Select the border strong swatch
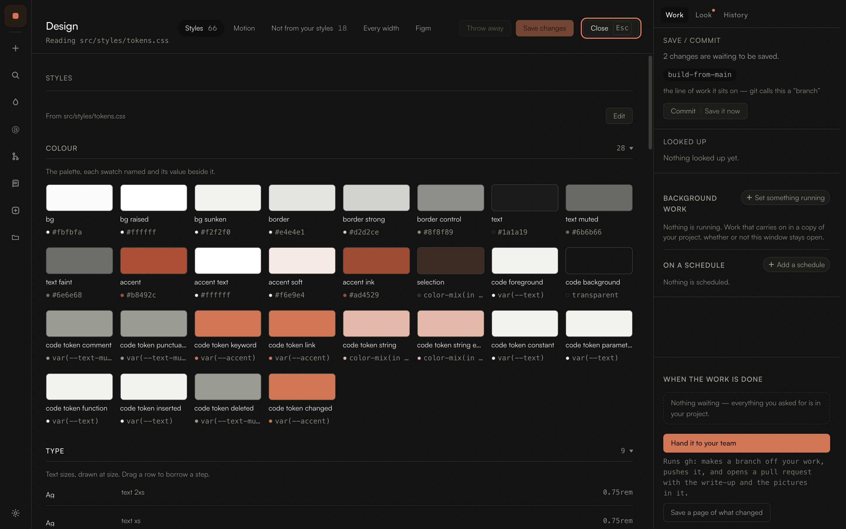Screen dimensions: 846x529 point(376,198)
